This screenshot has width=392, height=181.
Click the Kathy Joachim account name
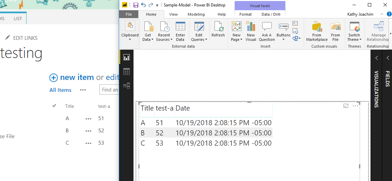[360, 14]
